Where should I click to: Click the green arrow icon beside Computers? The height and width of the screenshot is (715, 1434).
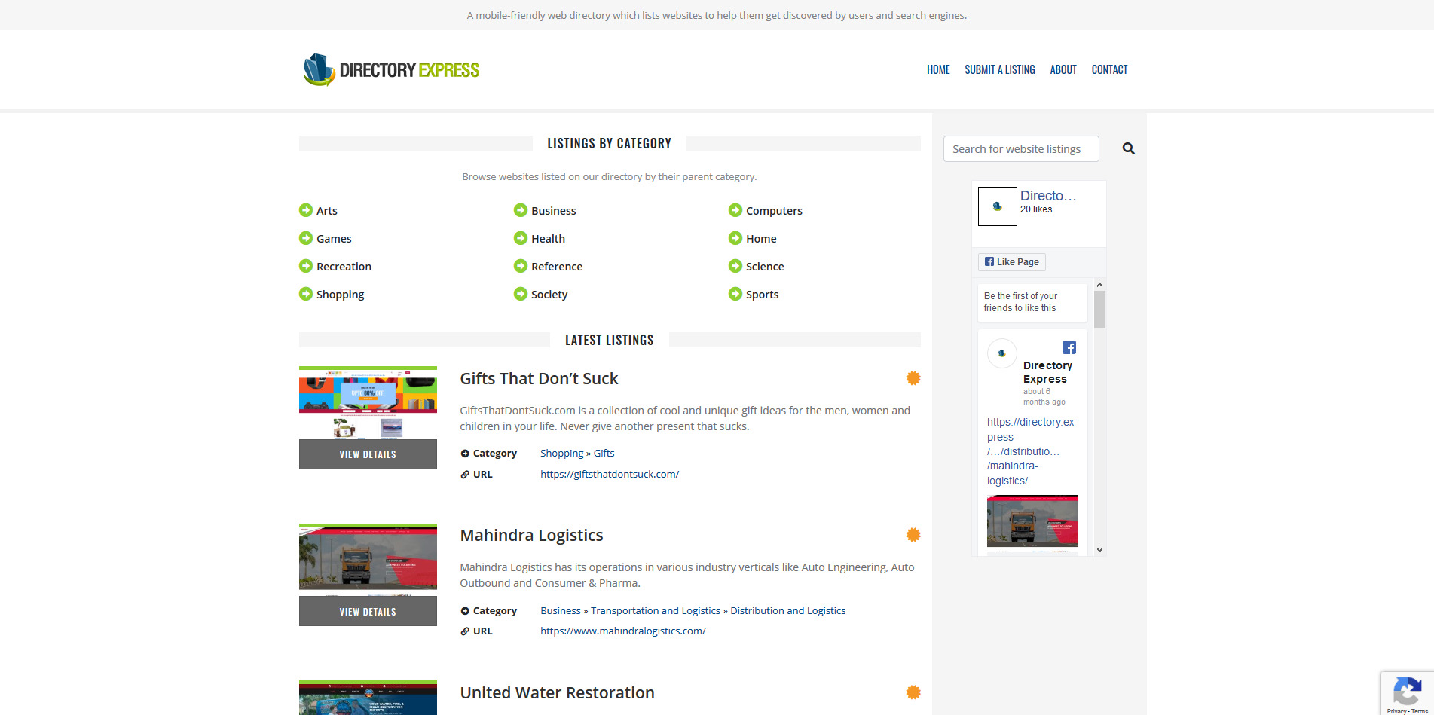735,210
